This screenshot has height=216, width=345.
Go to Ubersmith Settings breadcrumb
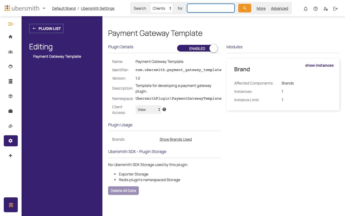click(x=98, y=8)
